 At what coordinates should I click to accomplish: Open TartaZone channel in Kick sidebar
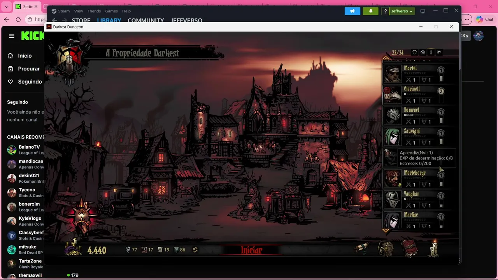pos(25,264)
